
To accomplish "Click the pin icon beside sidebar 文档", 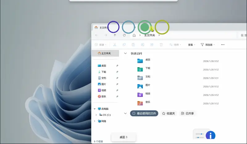I will [x=117, y=78].
